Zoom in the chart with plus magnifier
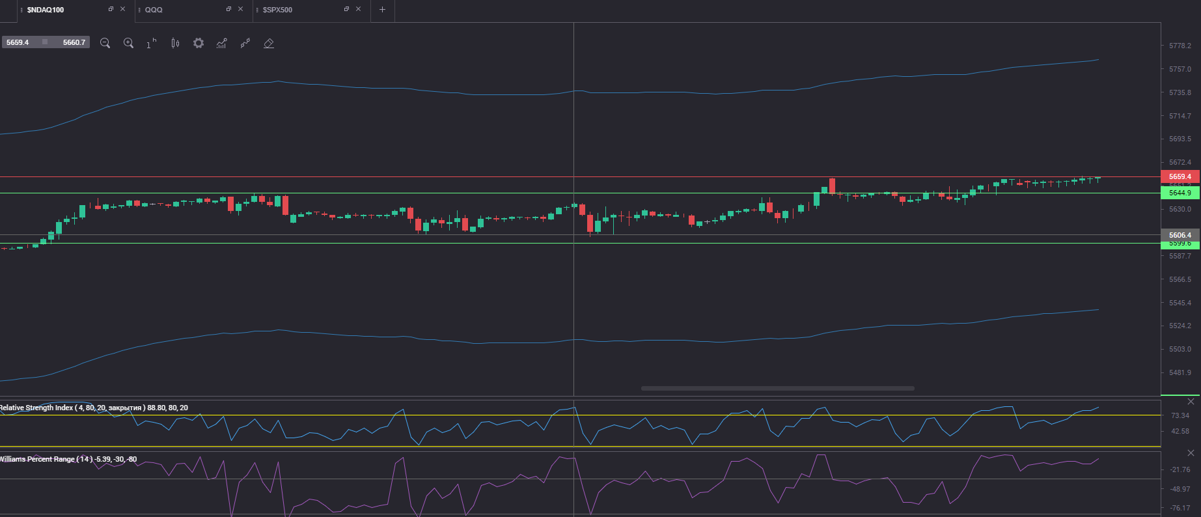This screenshot has height=517, width=1201. pos(128,43)
